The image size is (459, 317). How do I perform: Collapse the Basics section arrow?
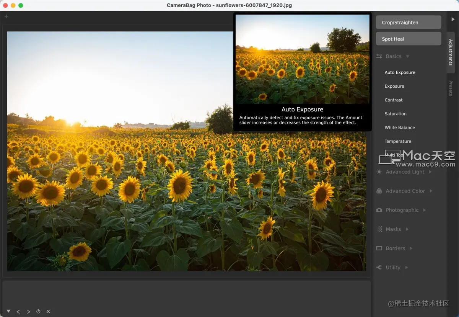click(x=407, y=57)
